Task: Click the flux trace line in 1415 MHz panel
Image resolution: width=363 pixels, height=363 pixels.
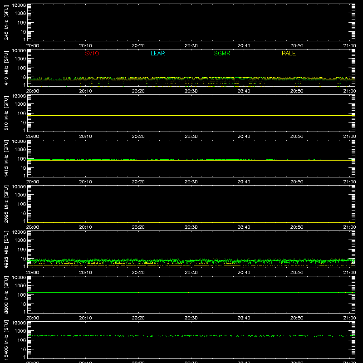Action: click(x=191, y=160)
